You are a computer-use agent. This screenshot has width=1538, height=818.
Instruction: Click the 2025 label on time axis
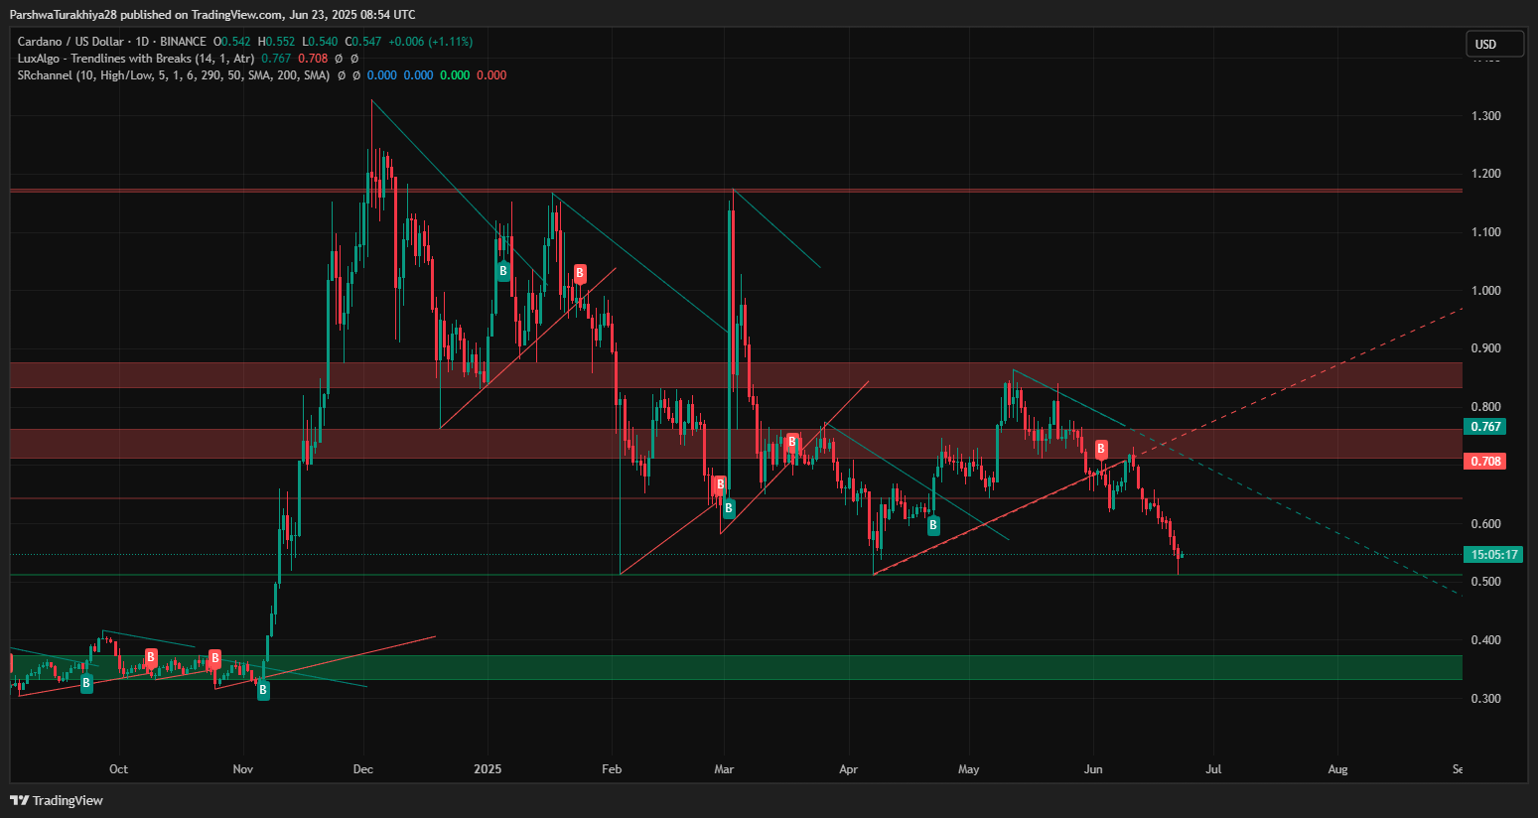pyautogui.click(x=488, y=769)
